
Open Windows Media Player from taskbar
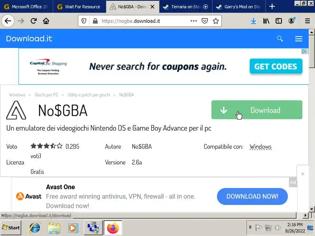(x=73, y=228)
